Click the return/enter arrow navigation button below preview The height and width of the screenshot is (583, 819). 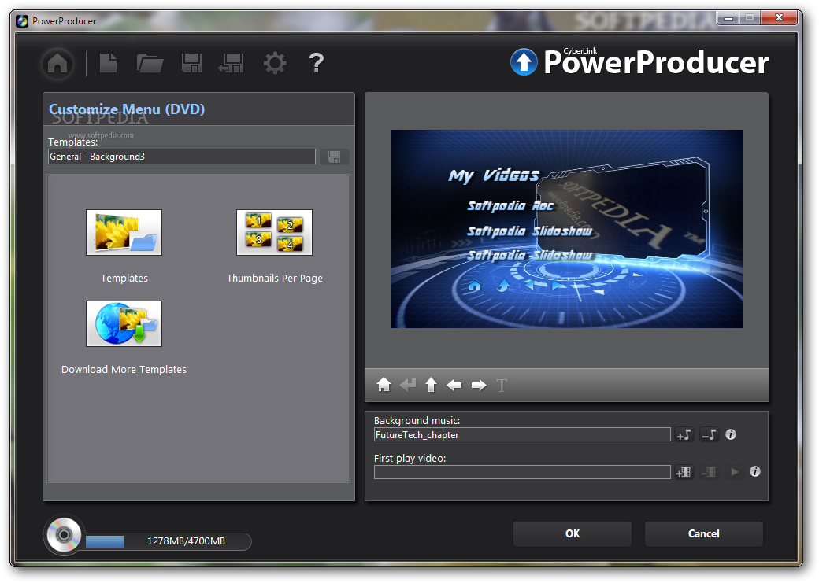pos(407,385)
